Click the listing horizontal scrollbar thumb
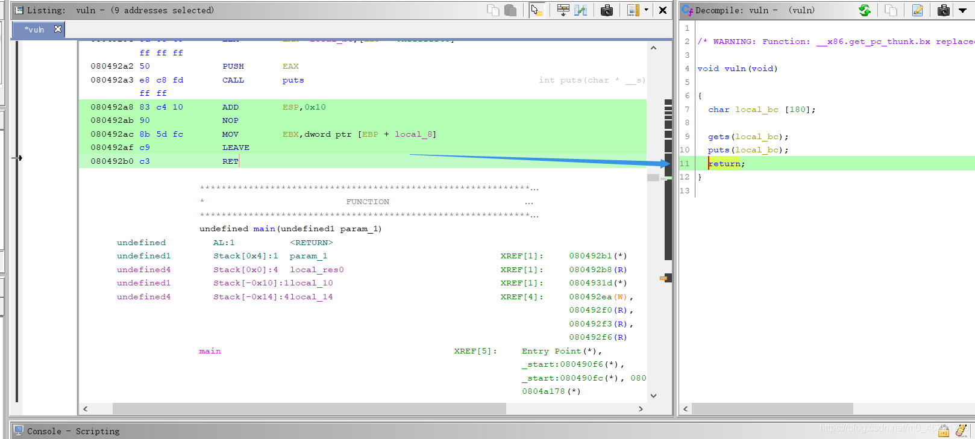 coord(309,409)
